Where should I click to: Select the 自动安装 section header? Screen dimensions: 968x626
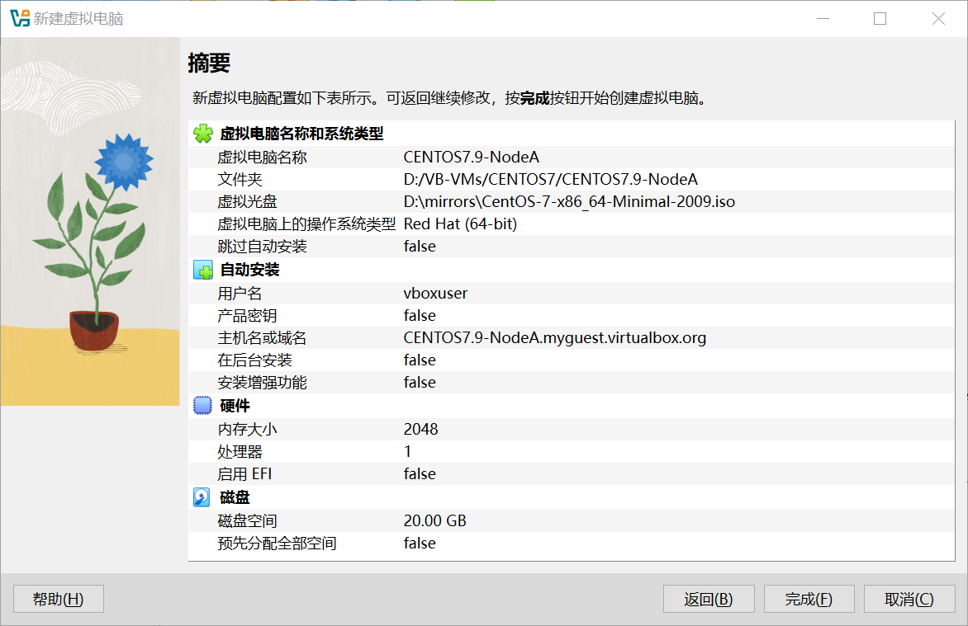[250, 271]
